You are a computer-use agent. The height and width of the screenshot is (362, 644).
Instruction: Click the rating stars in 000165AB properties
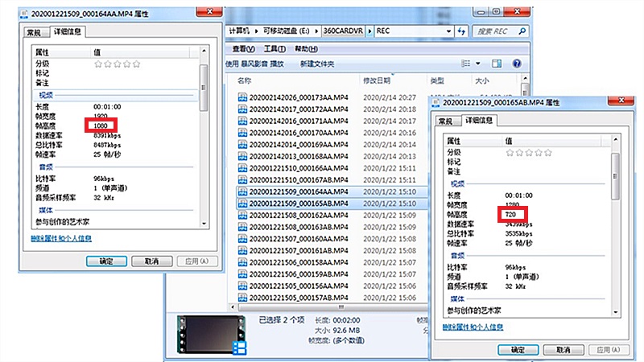click(x=529, y=152)
